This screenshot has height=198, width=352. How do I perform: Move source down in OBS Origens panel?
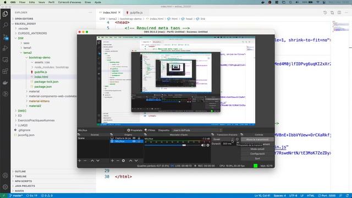(136, 161)
